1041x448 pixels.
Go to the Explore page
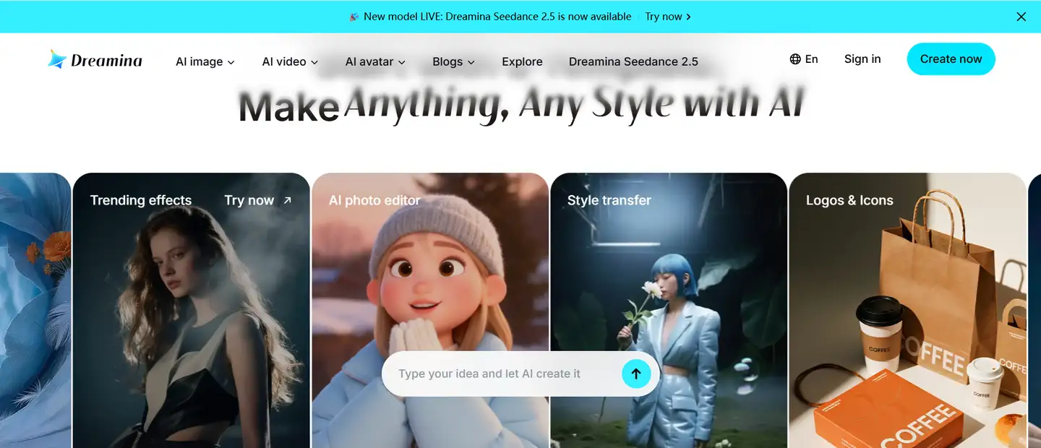click(x=522, y=62)
